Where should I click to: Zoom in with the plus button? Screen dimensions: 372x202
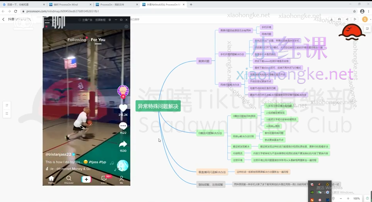point(348,198)
